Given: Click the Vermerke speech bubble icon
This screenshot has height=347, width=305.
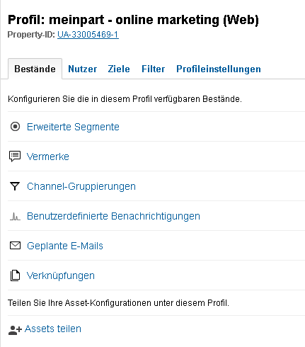Looking at the screenshot, I should (15, 157).
